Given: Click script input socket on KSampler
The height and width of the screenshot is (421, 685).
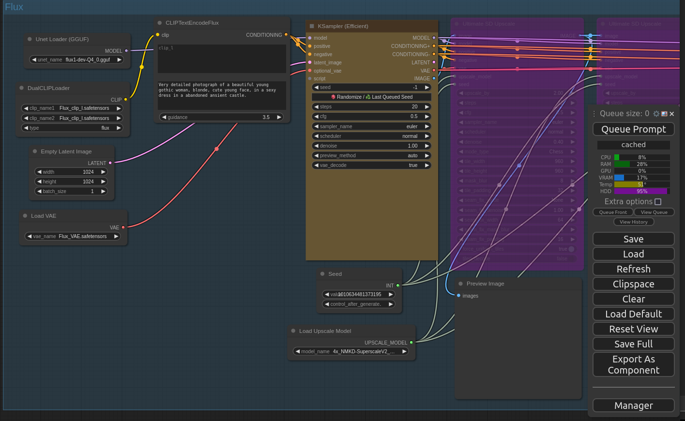Looking at the screenshot, I should click(x=310, y=78).
